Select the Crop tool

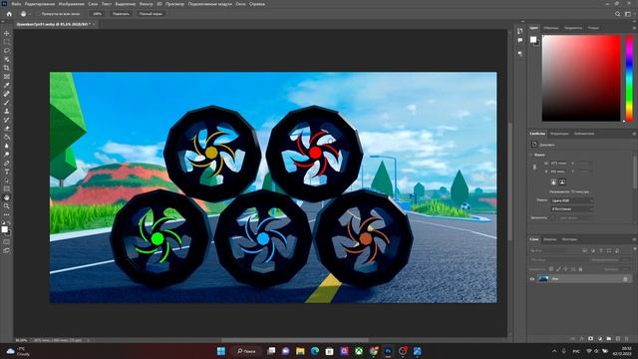(7, 68)
